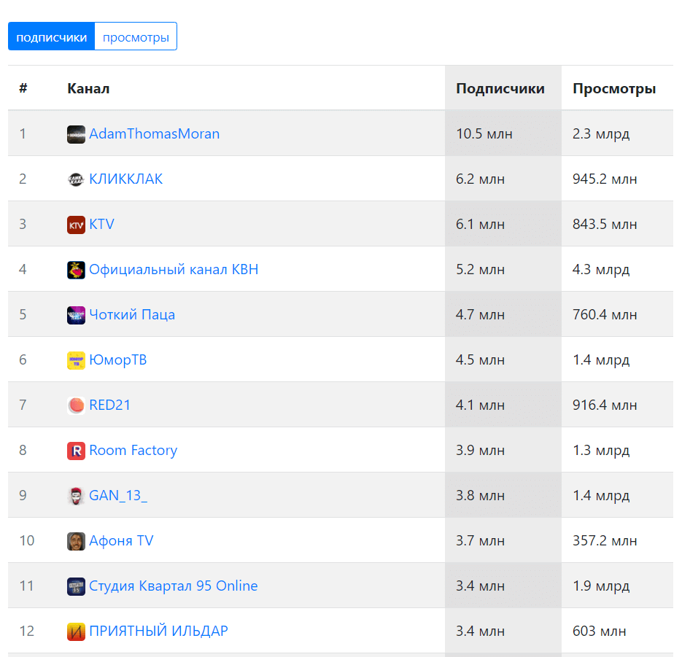
Task: Click the AdamThomasMoran channel avatar icon
Action: point(76,134)
